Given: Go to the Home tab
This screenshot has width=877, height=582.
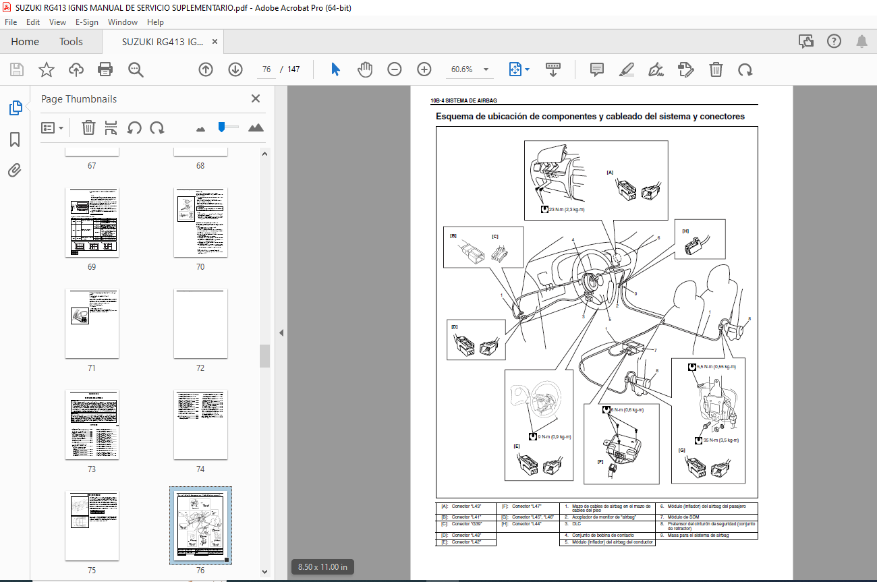Looking at the screenshot, I should 25,42.
